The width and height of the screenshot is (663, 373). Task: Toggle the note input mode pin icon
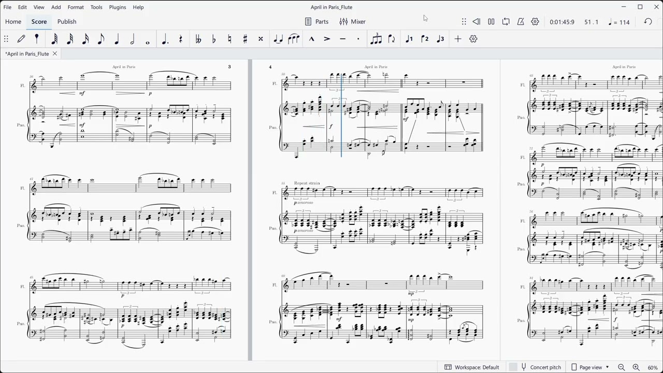point(37,39)
